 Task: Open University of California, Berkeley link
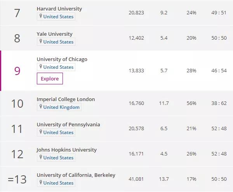pos(76,175)
